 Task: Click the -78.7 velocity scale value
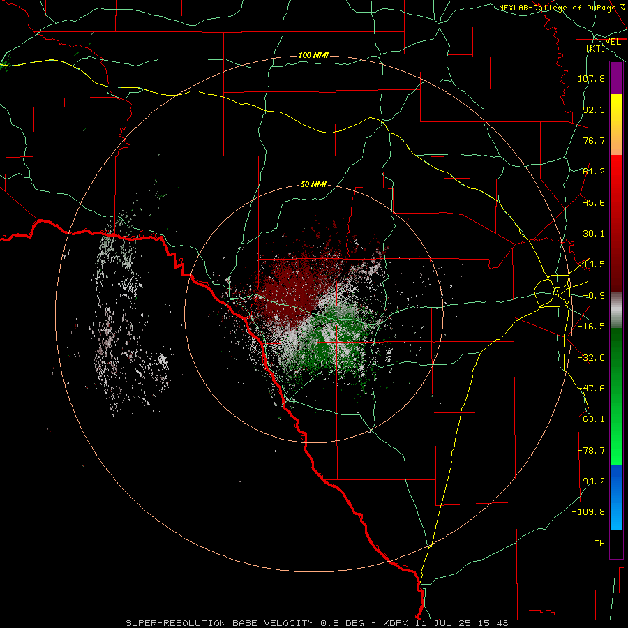coord(591,451)
